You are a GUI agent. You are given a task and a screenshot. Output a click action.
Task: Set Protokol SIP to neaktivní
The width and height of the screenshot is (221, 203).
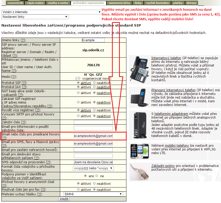click(95, 83)
